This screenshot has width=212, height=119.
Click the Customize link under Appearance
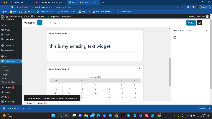click(6, 71)
